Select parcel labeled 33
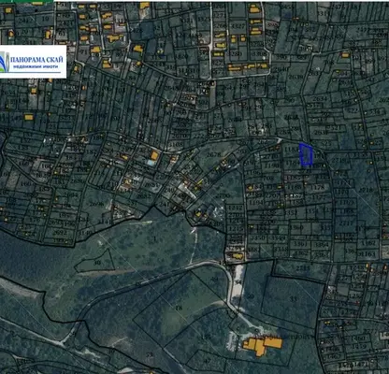The height and width of the screenshot is (374, 389). (x=294, y=299)
